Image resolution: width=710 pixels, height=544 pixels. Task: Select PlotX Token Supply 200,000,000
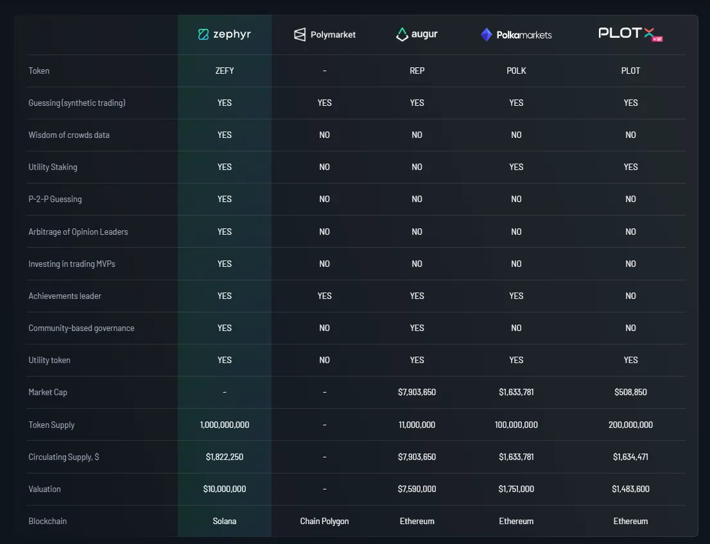pos(631,425)
